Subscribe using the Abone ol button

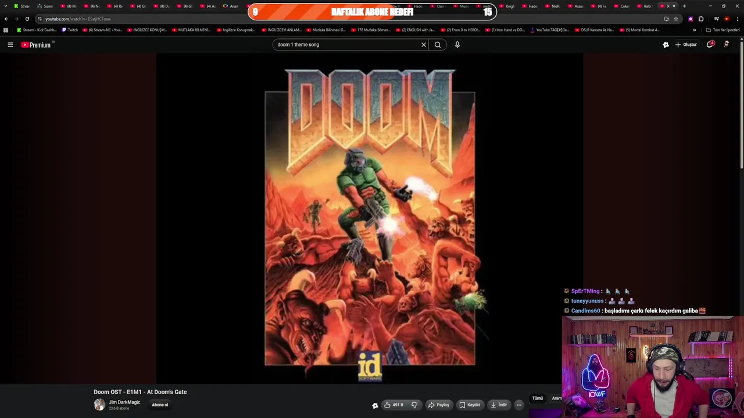(x=160, y=405)
